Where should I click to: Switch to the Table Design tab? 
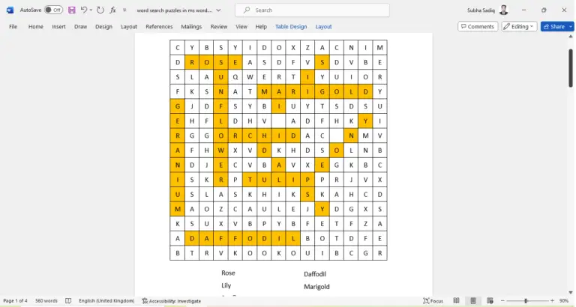click(291, 26)
